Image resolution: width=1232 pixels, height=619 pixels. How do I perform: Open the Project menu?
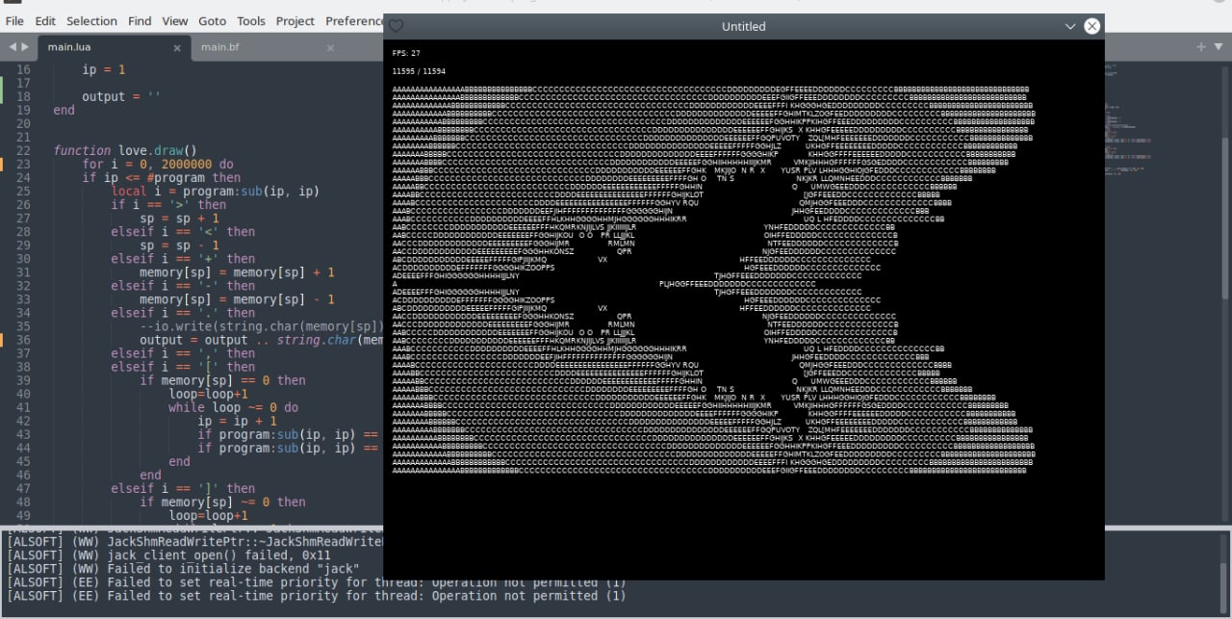click(295, 20)
